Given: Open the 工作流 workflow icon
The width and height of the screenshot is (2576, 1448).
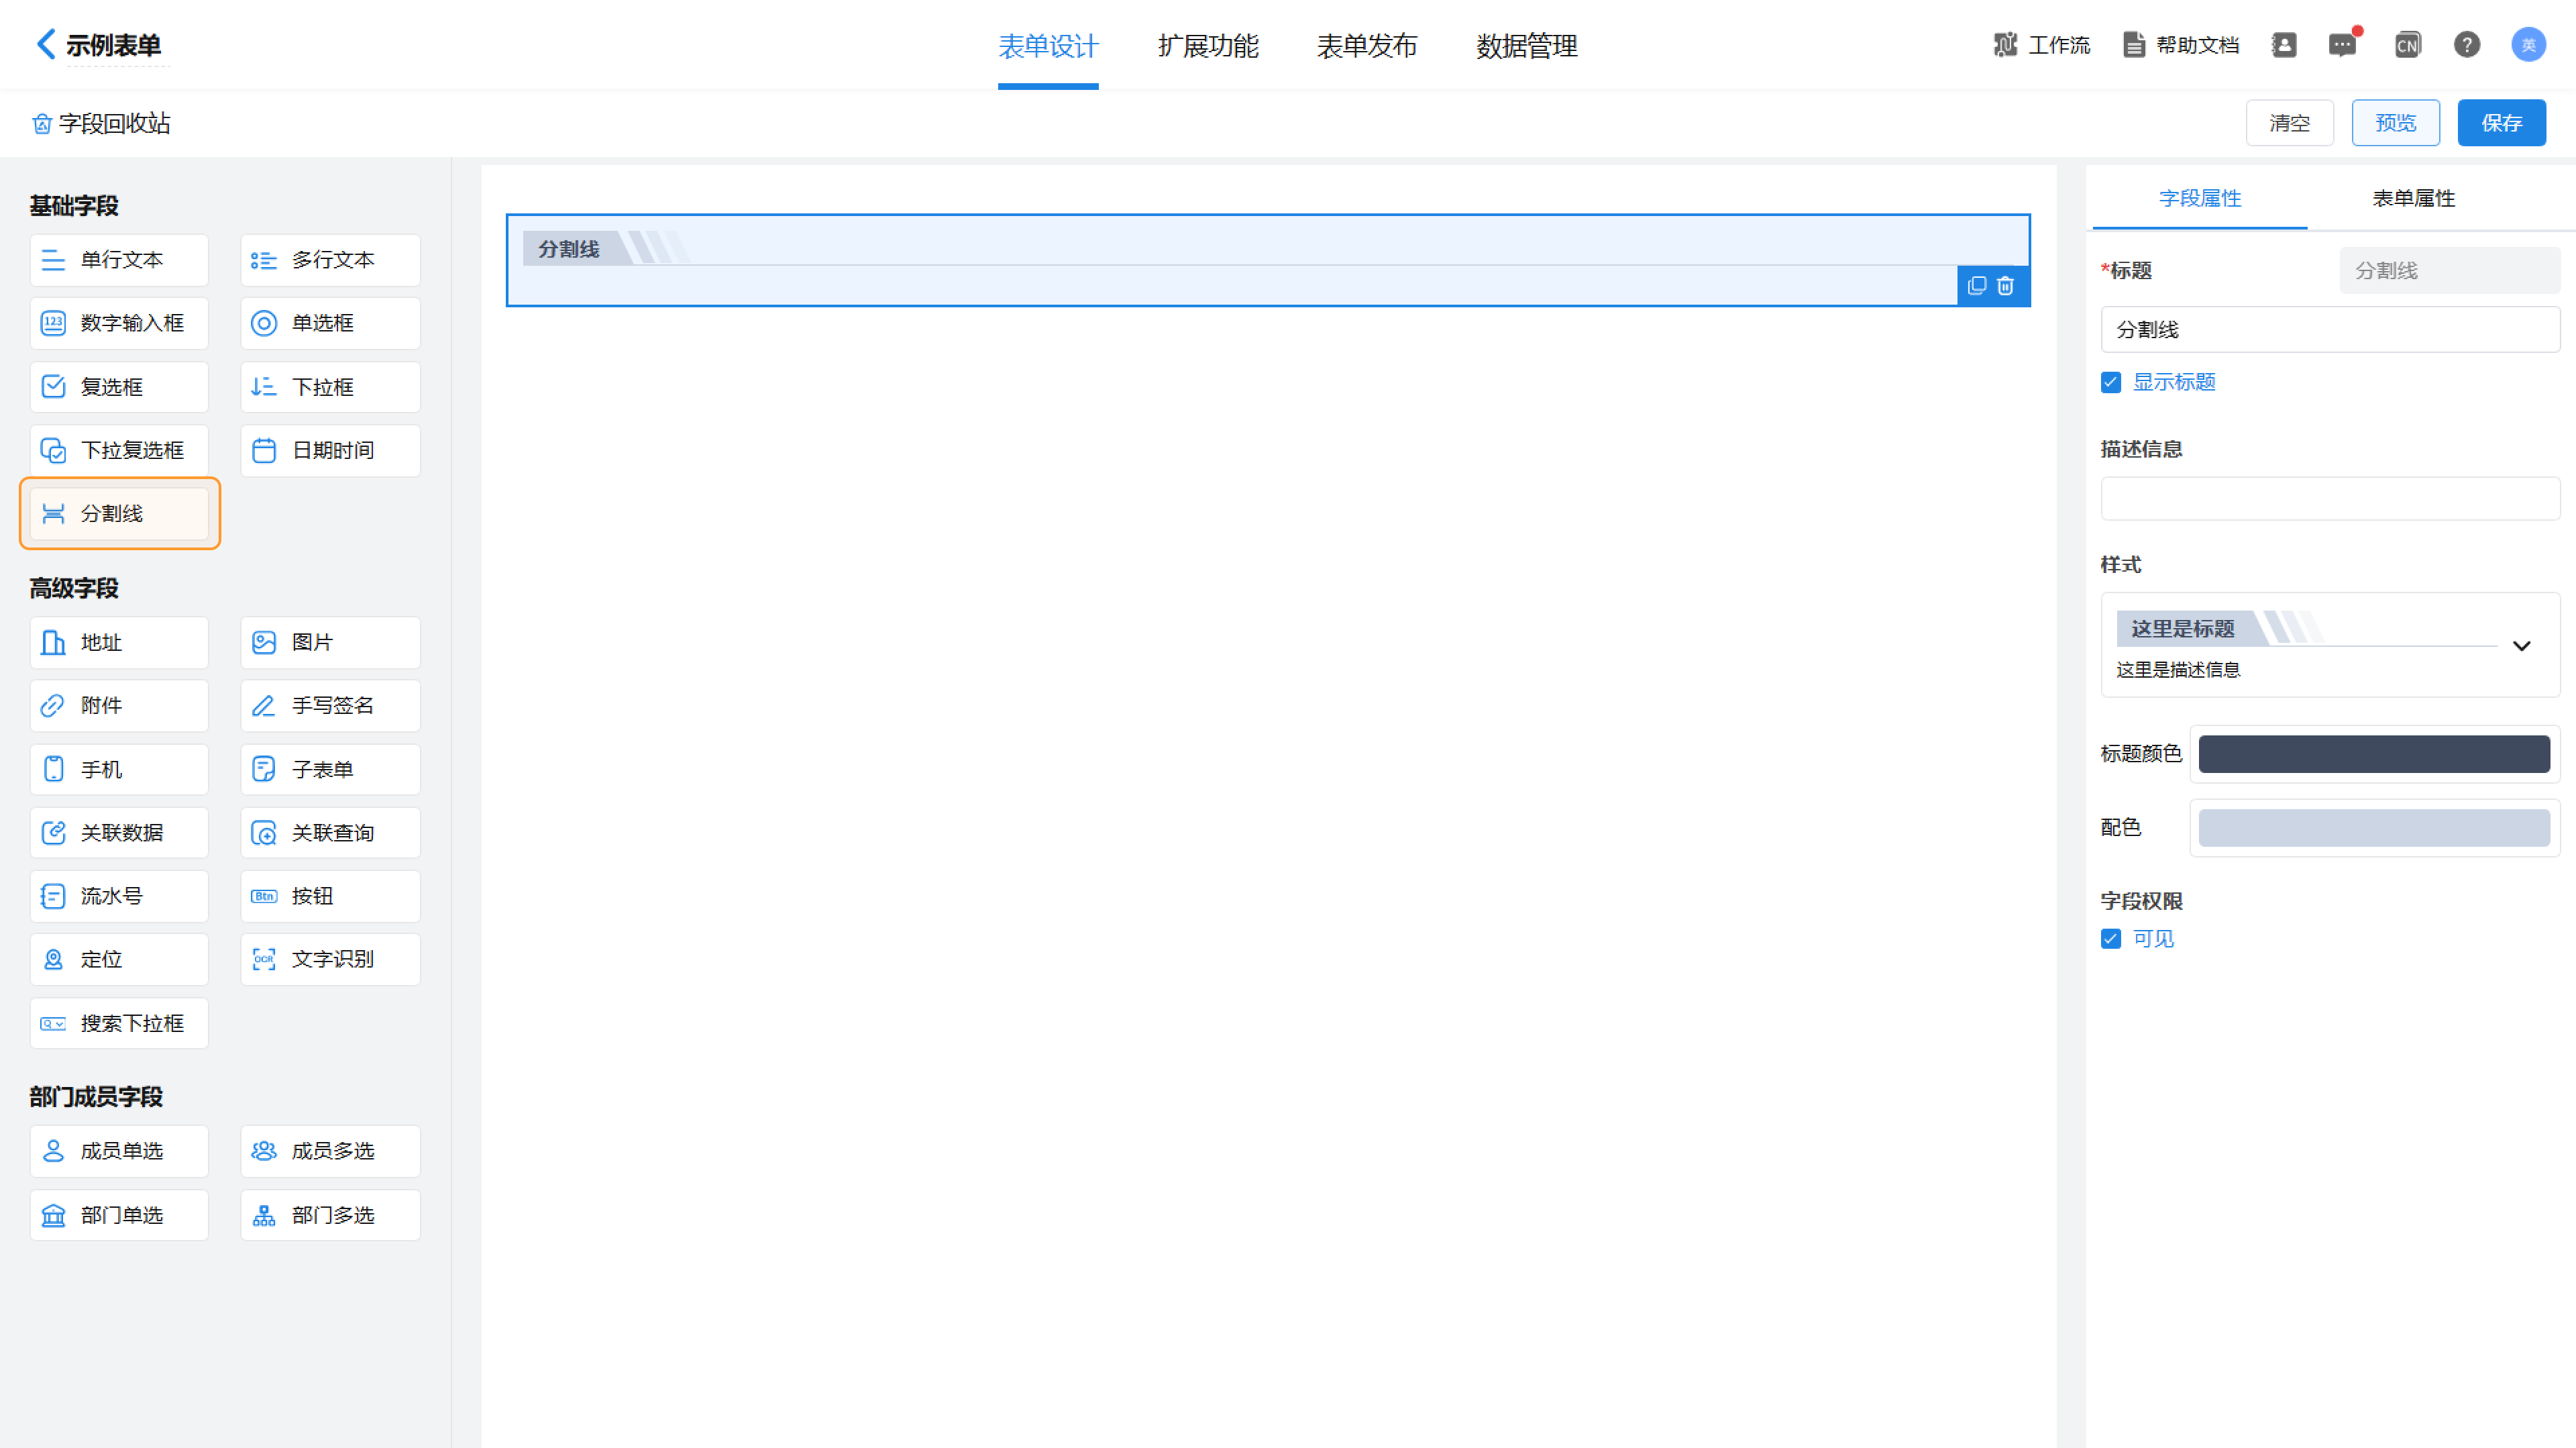Looking at the screenshot, I should tap(2005, 44).
